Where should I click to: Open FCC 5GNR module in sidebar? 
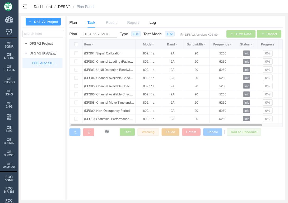click(9, 178)
